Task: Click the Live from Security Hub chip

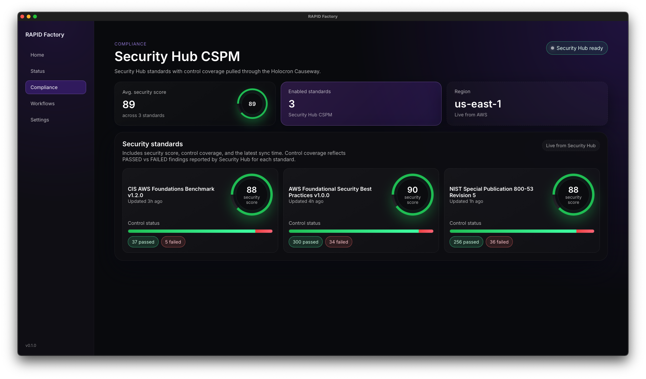Action: click(571, 145)
